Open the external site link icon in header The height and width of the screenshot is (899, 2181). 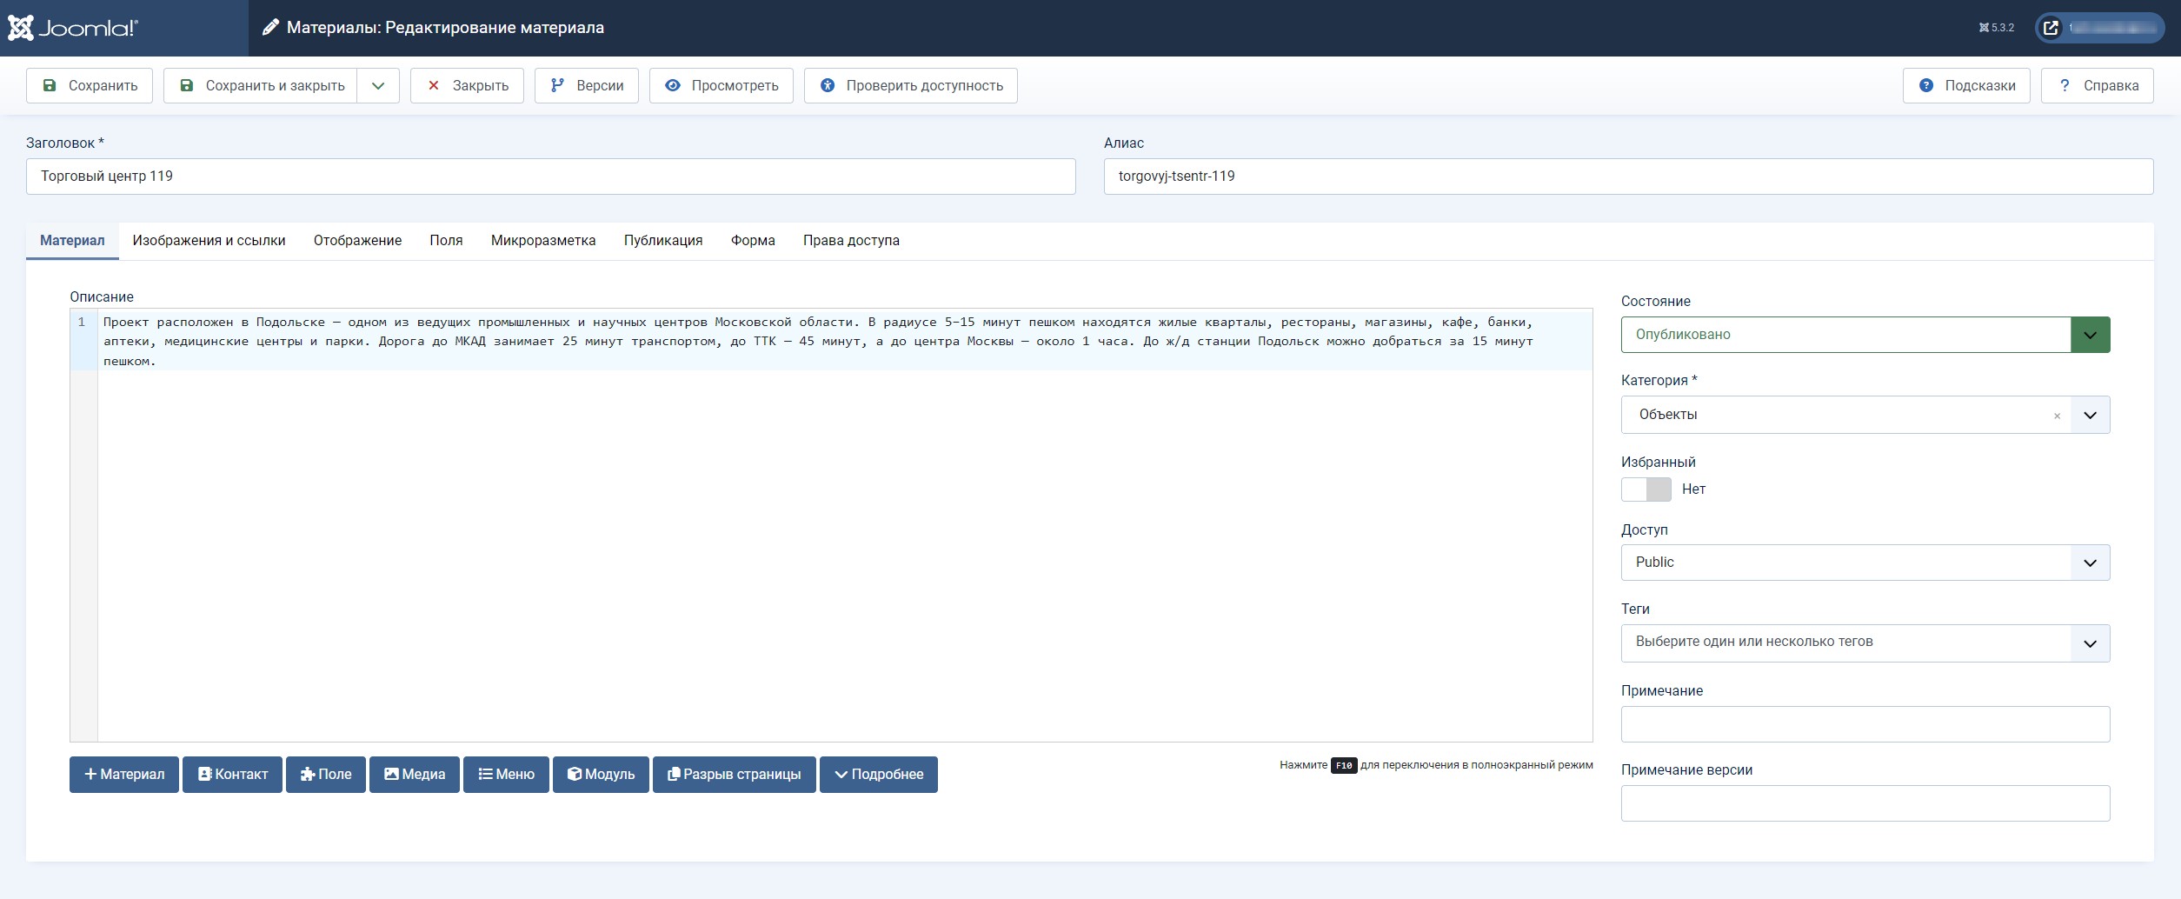pos(2051,28)
